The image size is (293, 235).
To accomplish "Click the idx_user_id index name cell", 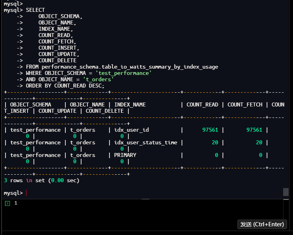I will click(x=132, y=130).
